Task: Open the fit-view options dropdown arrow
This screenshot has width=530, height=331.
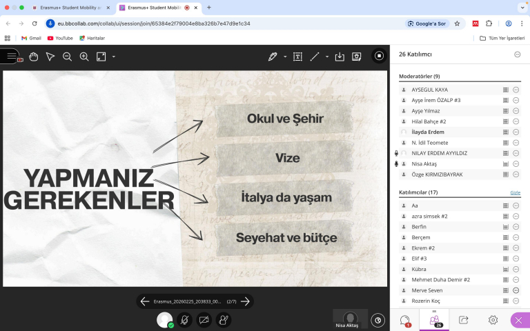Action: [114, 57]
